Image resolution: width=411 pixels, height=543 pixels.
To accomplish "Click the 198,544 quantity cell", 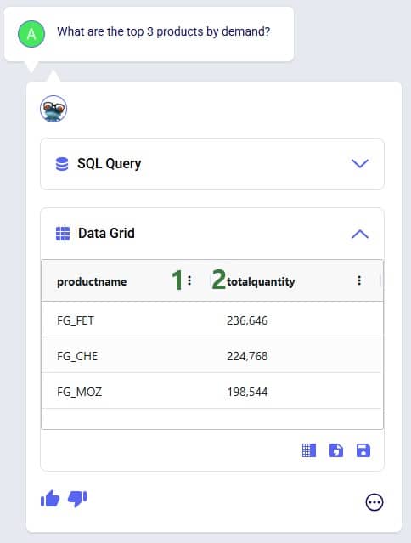I will pyautogui.click(x=247, y=392).
